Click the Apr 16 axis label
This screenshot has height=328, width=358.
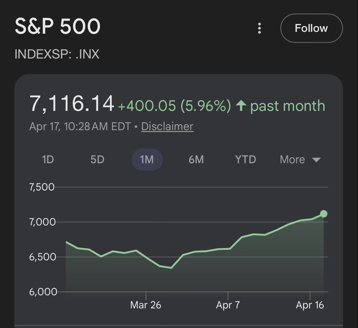310,305
